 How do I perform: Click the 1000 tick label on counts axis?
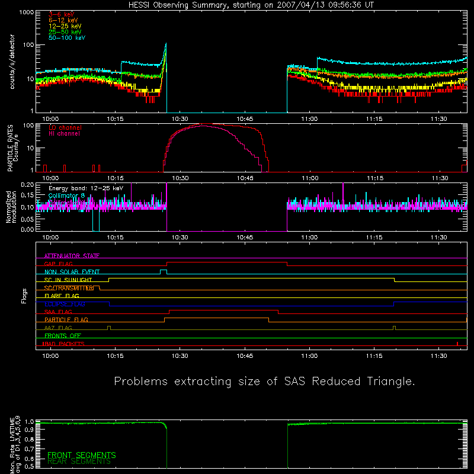pyautogui.click(x=27, y=12)
